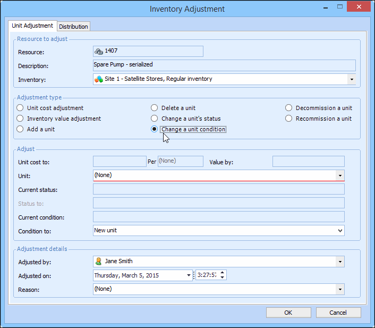Image resolution: width=375 pixels, height=328 pixels.
Task: Choose Recommission a unit radio button
Action: pos(289,119)
